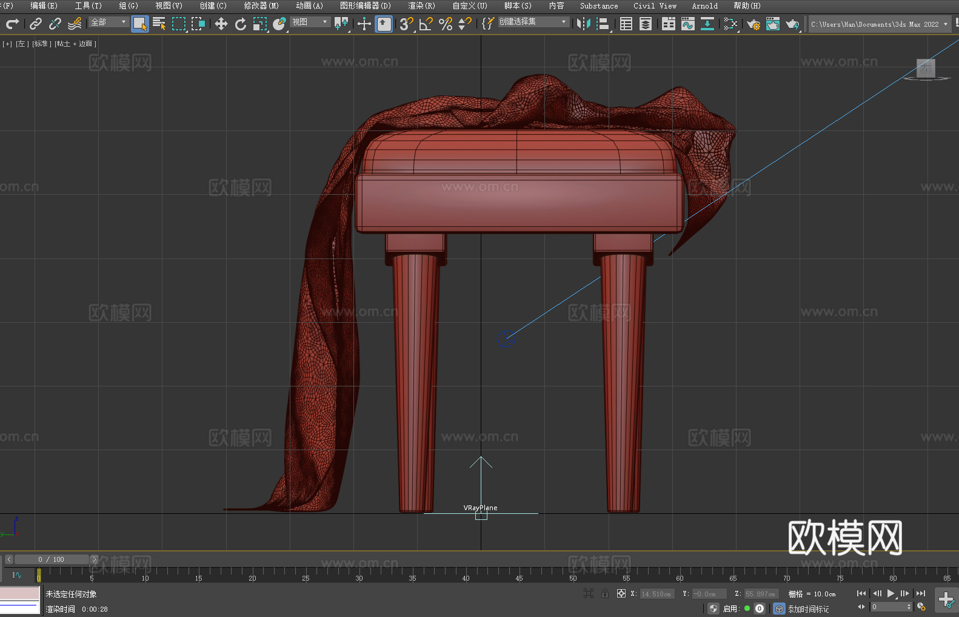Open Rendered Frame Window icon
Image resolution: width=959 pixels, height=617 pixels.
click(x=773, y=24)
